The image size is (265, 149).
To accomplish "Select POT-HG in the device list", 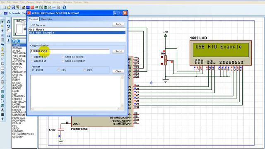I will pyautogui.click(x=17, y=123).
